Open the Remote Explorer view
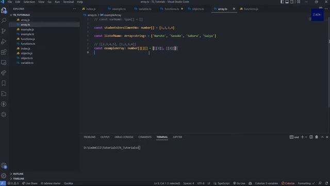The height and width of the screenshot is (186, 330). (4, 63)
